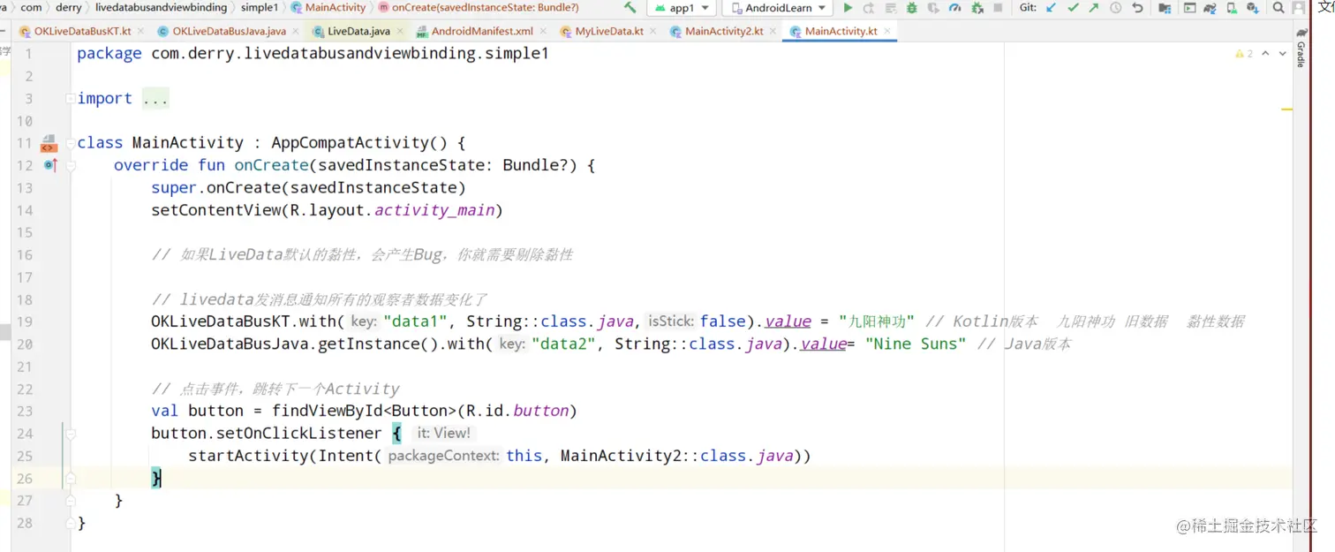The height and width of the screenshot is (552, 1335).
Task: Open the app1 run configuration dropdown
Action: click(683, 8)
